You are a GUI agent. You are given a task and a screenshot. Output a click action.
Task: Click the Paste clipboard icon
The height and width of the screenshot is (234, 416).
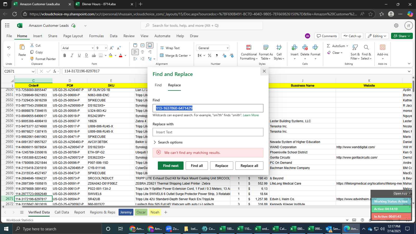[x=22, y=47]
